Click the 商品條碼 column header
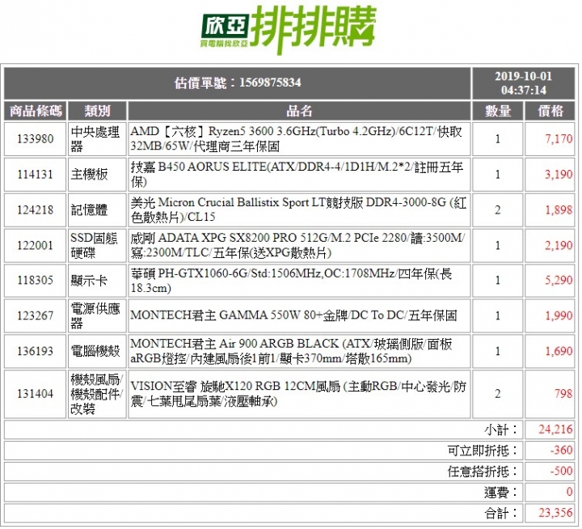The height and width of the screenshot is (529, 582). tap(36, 111)
